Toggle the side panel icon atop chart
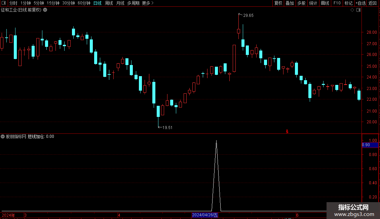Screen dimensions: 380x219 click(x=358, y=10)
